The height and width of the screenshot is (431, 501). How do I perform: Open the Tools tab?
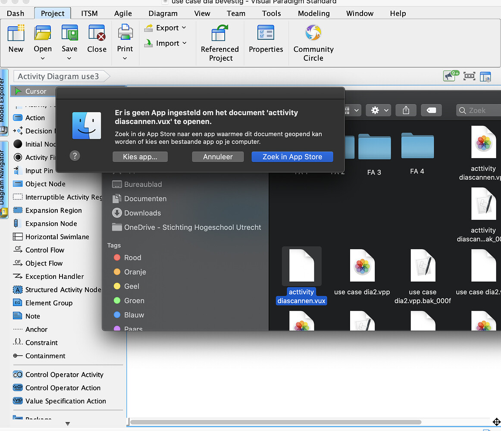tap(271, 13)
